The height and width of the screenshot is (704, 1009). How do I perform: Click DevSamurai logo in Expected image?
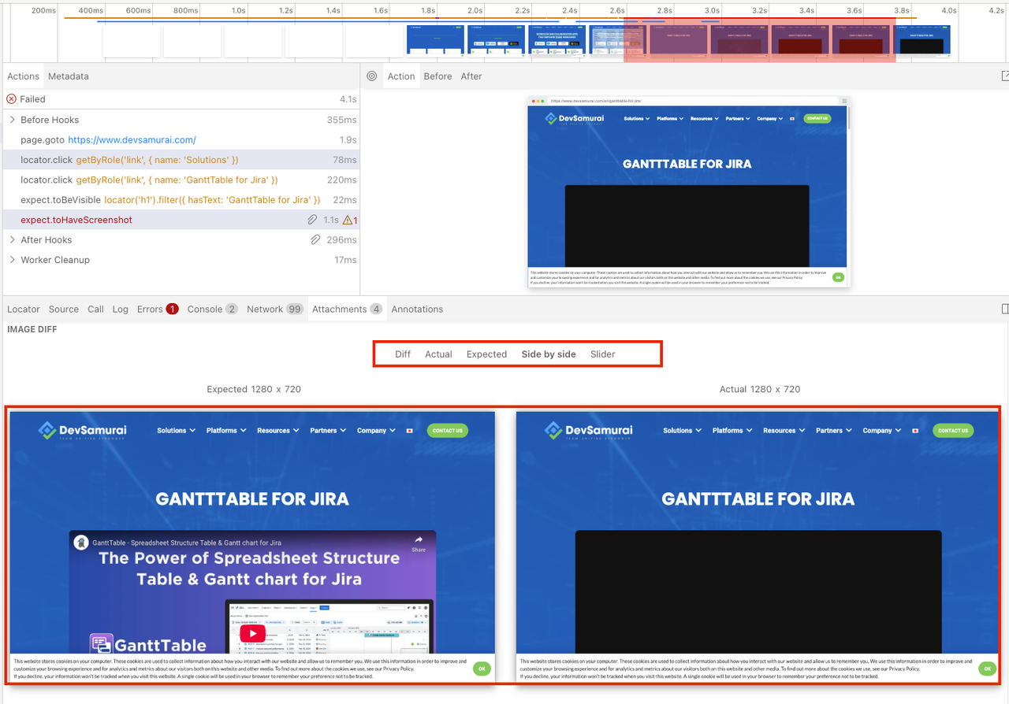(x=82, y=431)
